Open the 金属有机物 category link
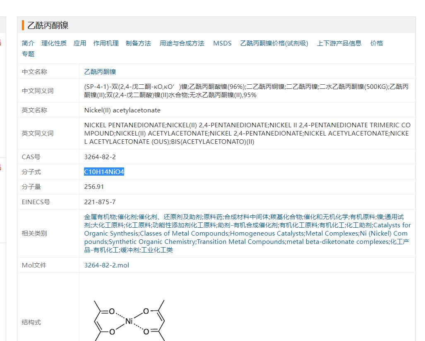The height and width of the screenshot is (341, 425). click(x=100, y=217)
